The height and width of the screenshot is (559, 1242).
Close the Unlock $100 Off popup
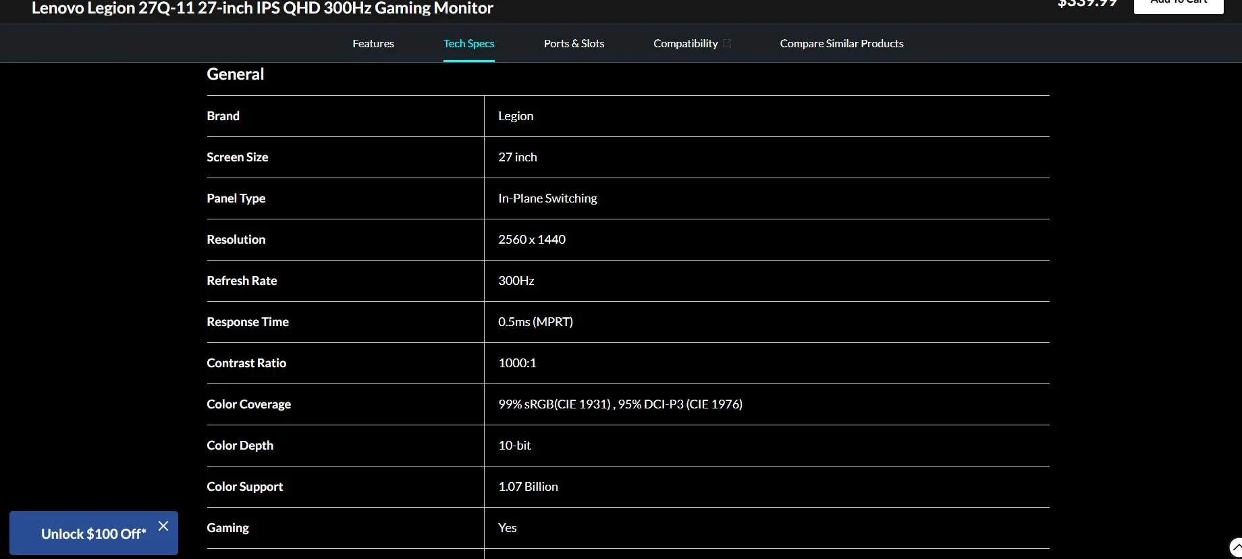click(x=163, y=526)
